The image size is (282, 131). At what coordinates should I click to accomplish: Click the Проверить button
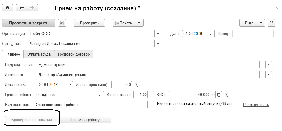coord(89,23)
